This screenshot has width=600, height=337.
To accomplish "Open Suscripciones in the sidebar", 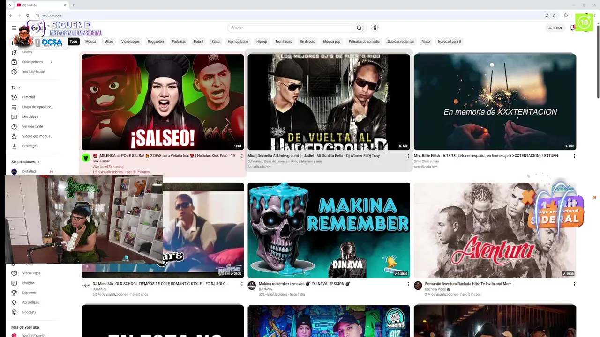I will point(32,62).
